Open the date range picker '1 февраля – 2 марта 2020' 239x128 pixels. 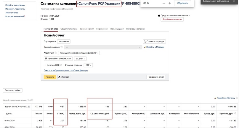(x=58, y=59)
